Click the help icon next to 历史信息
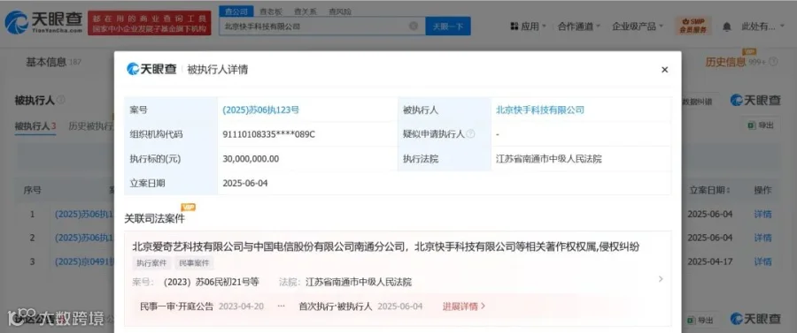This screenshot has width=797, height=333. 774,62
